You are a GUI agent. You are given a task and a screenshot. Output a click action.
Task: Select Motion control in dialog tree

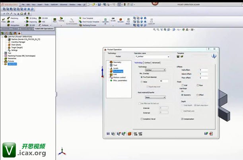119,77
